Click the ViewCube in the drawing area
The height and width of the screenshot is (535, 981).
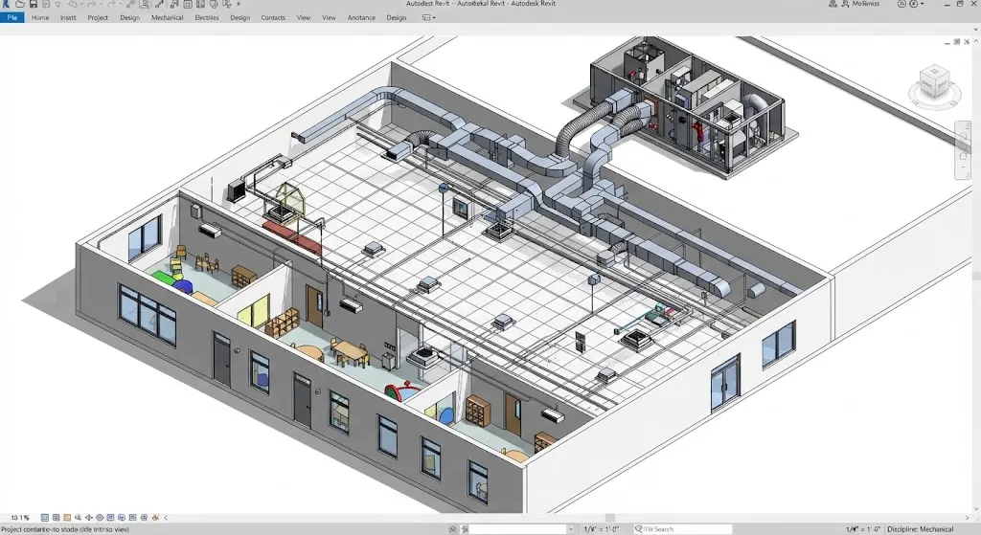point(935,83)
